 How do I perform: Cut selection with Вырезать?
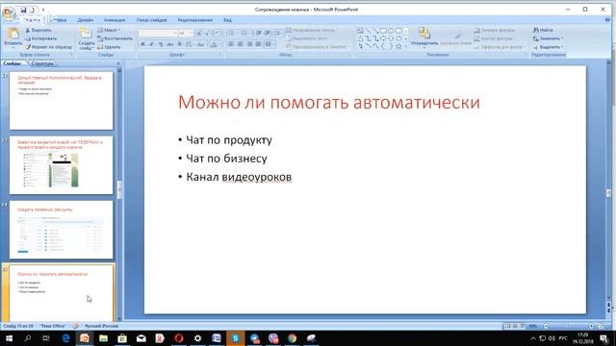38,30
